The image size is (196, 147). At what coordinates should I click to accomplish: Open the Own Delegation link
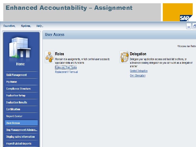(x=138, y=75)
